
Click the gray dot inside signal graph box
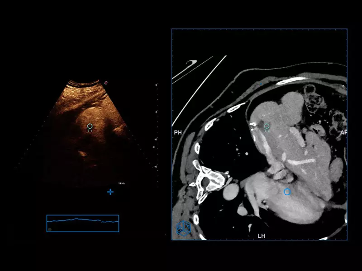50,229
